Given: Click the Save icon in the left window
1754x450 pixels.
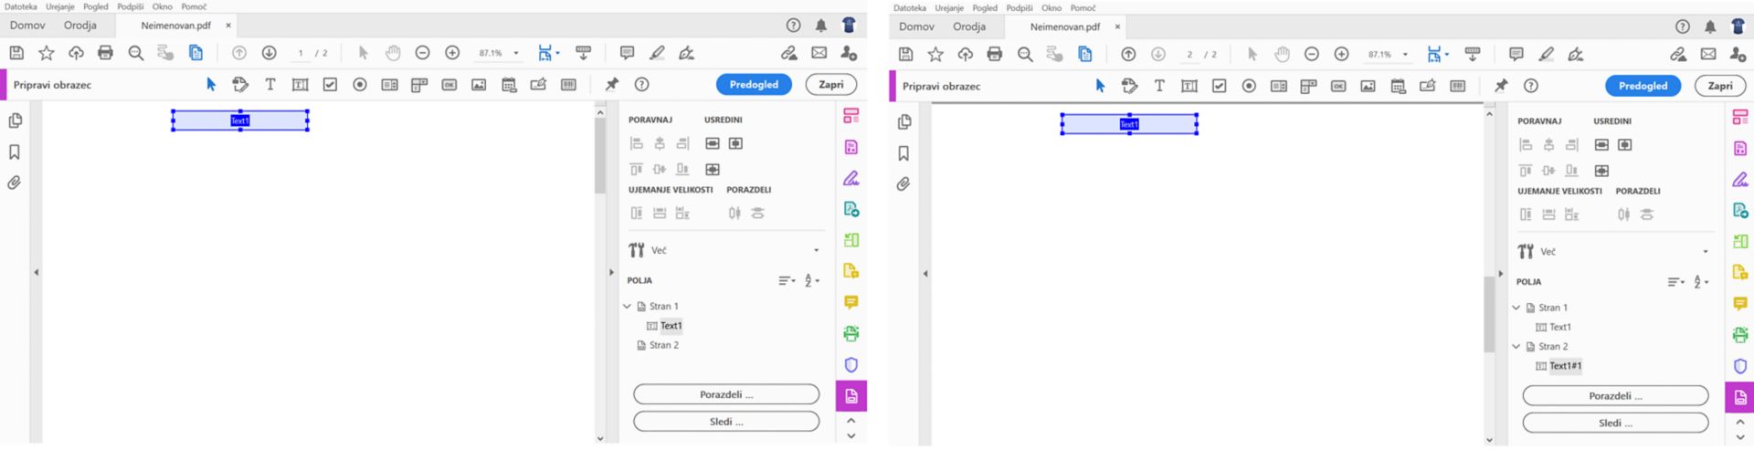Looking at the screenshot, I should coord(16,53).
